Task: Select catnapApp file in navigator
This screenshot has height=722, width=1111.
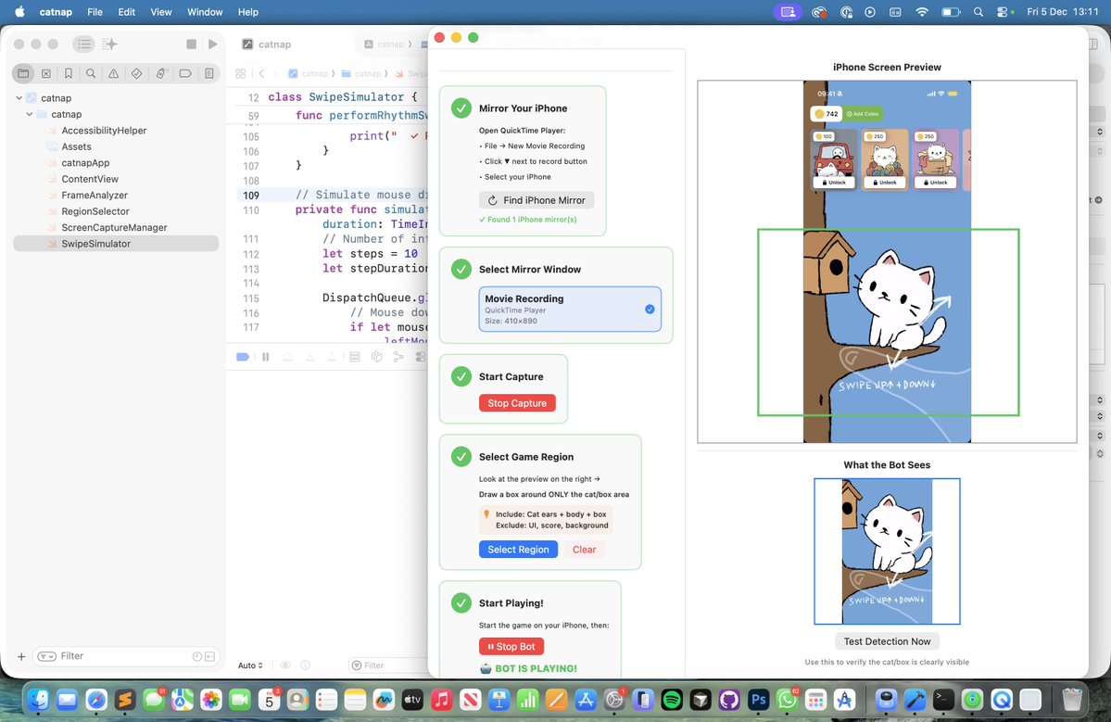Action: pos(85,163)
